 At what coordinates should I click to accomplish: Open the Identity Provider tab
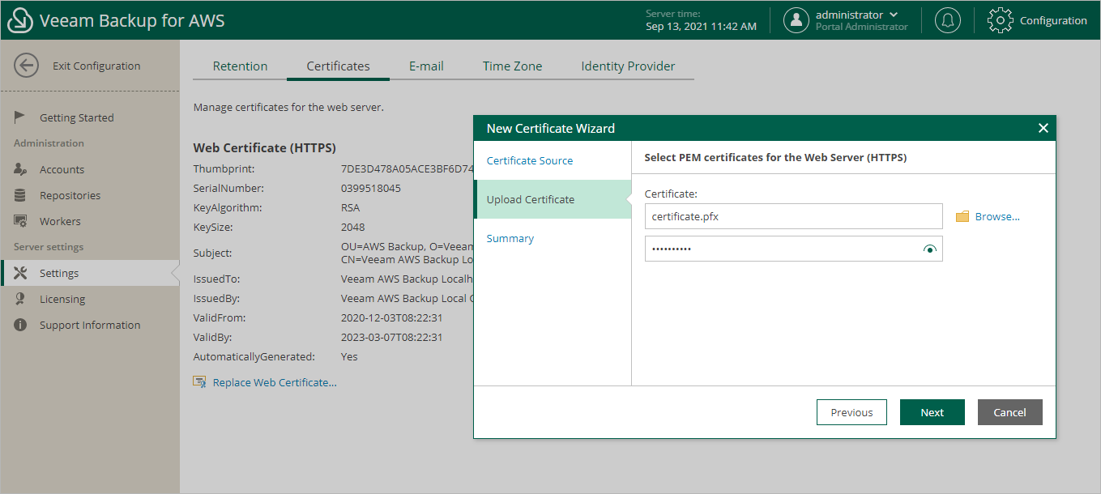[x=628, y=66]
